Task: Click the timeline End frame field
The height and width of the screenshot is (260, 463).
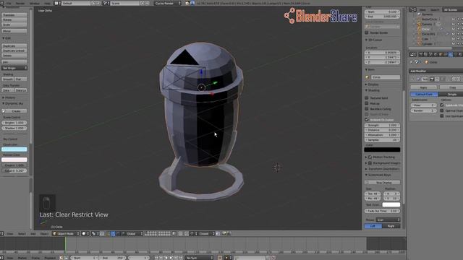Action: click(113, 258)
